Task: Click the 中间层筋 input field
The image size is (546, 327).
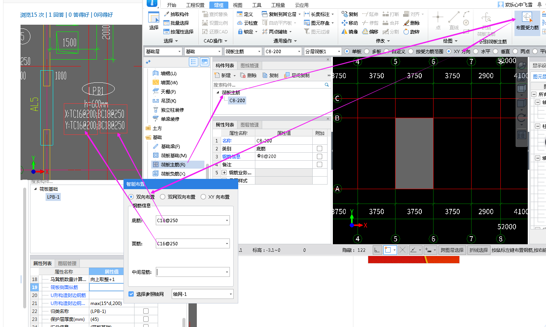Action: pyautogui.click(x=193, y=272)
